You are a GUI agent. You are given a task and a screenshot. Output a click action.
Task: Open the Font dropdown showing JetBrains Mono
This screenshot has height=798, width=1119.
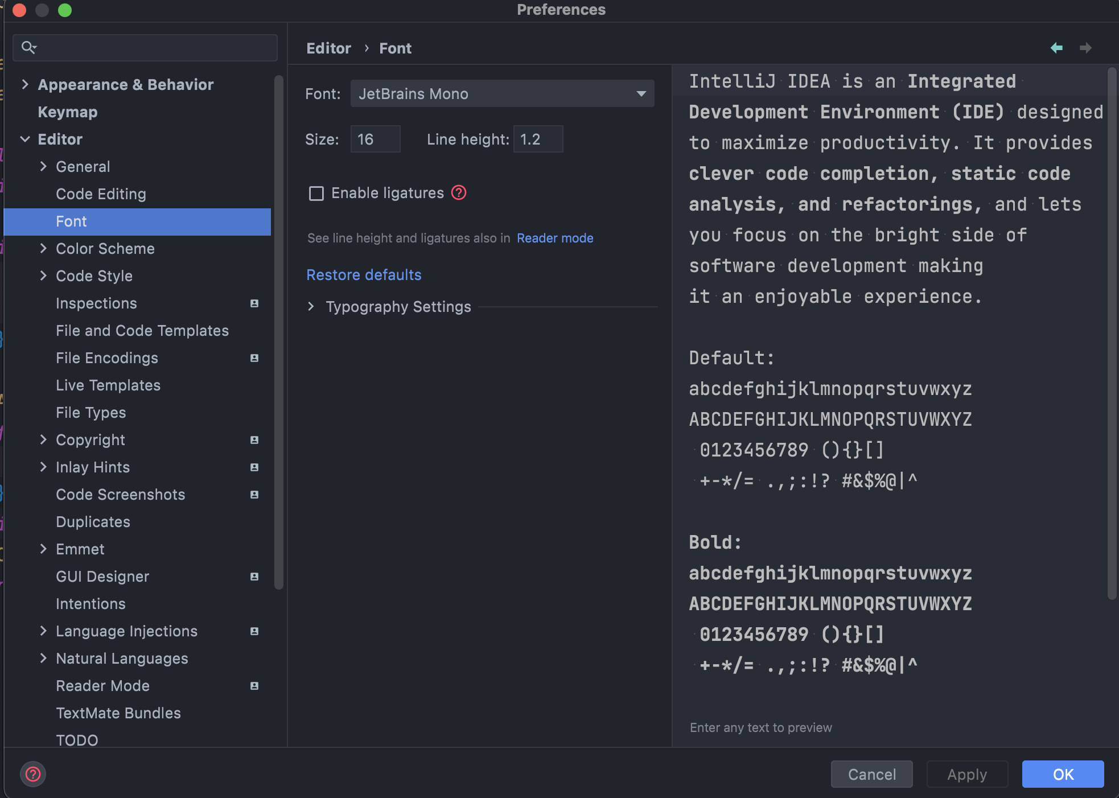point(502,94)
